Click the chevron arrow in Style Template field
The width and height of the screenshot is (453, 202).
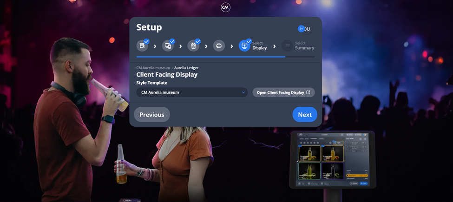point(243,92)
